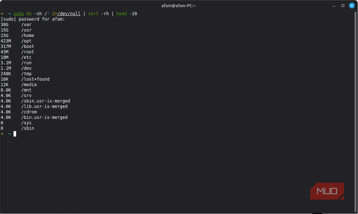Viewport: 358px width, 214px height.
Task: Click the 30G size value
Action: pyautogui.click(x=5, y=25)
